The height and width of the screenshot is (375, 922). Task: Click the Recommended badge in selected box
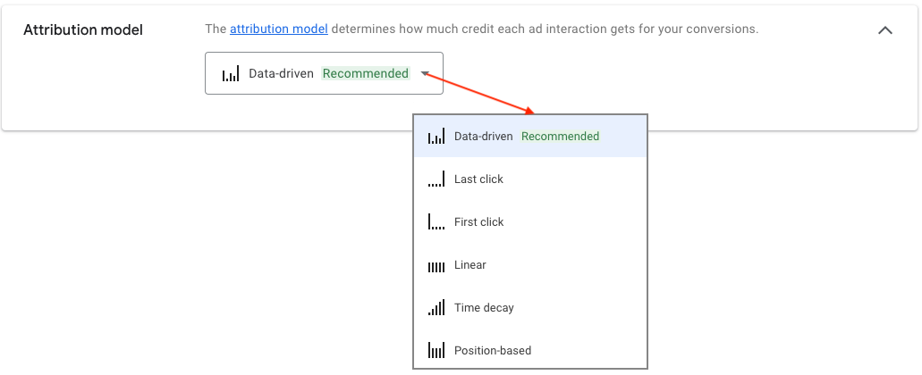click(366, 73)
